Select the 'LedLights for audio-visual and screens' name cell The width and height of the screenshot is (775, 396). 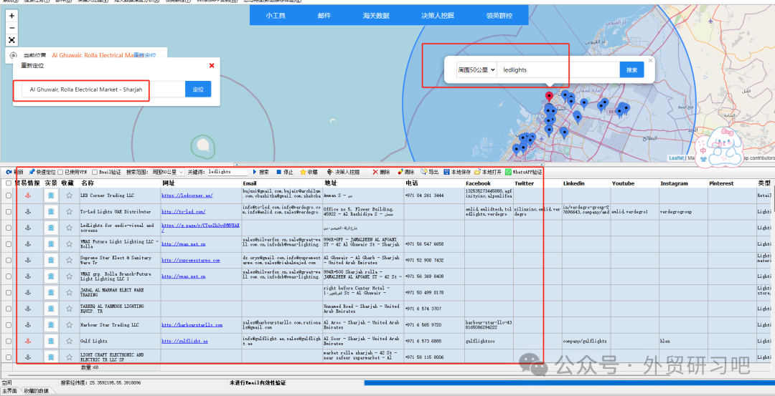[x=120, y=228]
